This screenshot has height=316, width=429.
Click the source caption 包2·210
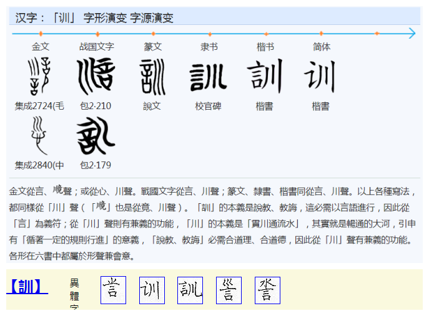[96, 106]
